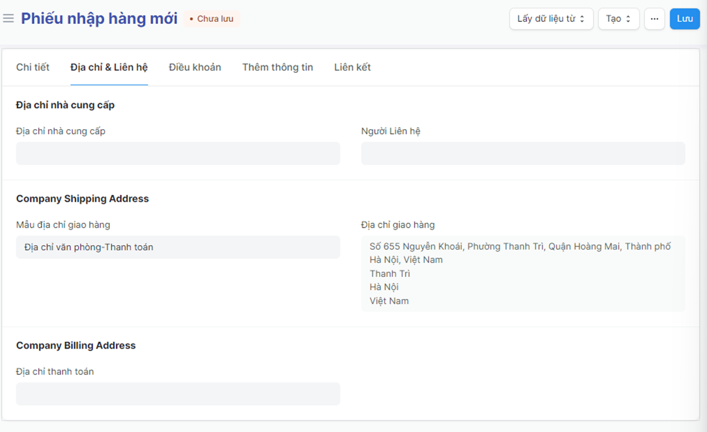Switch to the "Chi tiết" tab
The image size is (707, 432).
coord(33,67)
